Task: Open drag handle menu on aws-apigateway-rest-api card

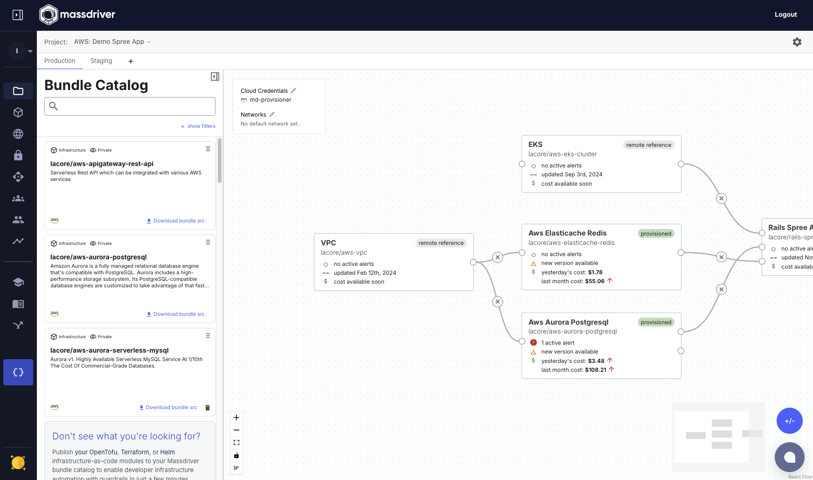Action: pos(208,149)
